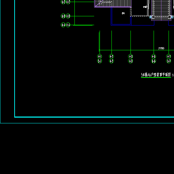Image resolution: width=174 pixels, height=174 pixels.
Task: Click the 4-B axis bubble
Action: [x=68, y=16]
